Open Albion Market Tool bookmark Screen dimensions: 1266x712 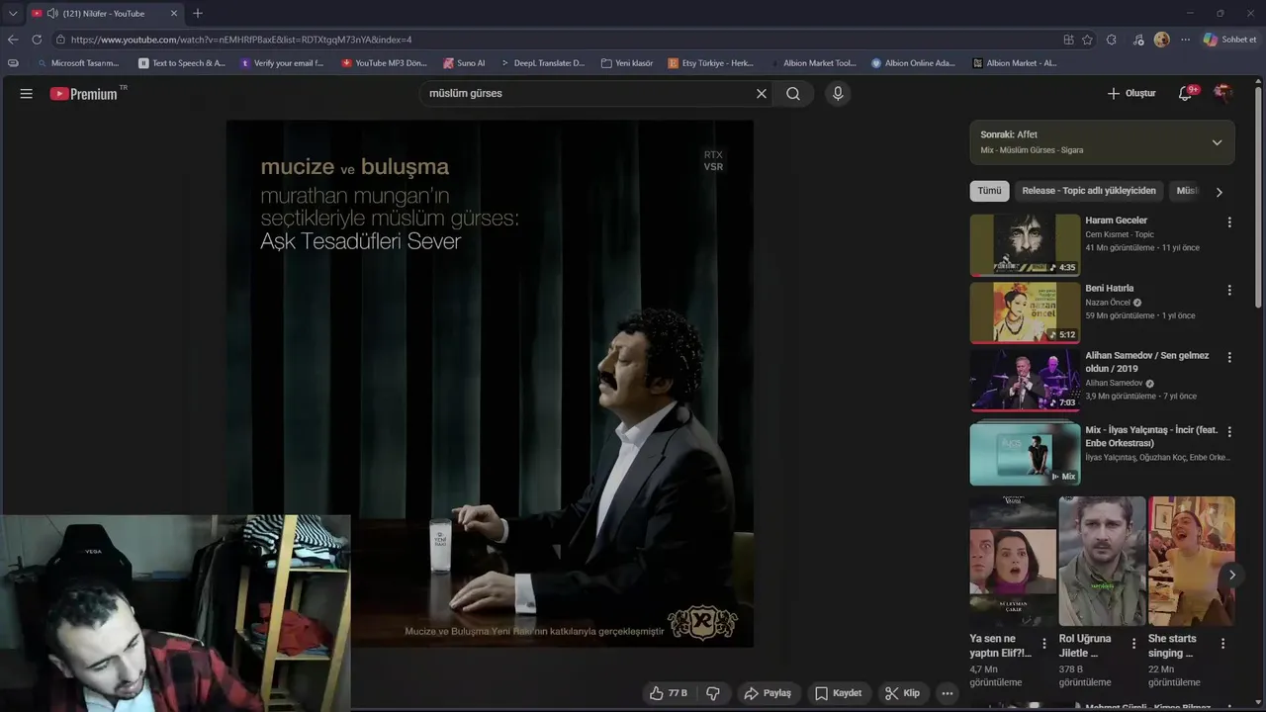click(813, 63)
